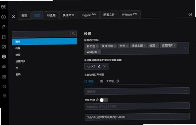Click the settings search input field
Image resolution: width=196 pixels, height=125 pixels.
(41, 34)
